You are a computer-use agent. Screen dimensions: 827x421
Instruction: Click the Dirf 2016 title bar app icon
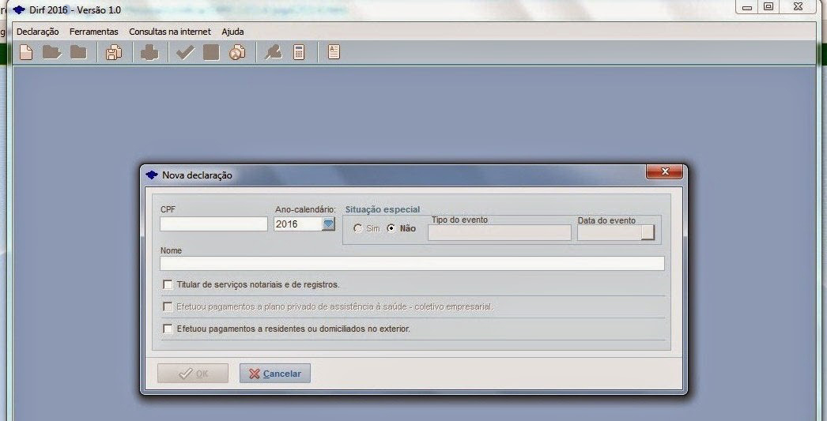(x=19, y=9)
